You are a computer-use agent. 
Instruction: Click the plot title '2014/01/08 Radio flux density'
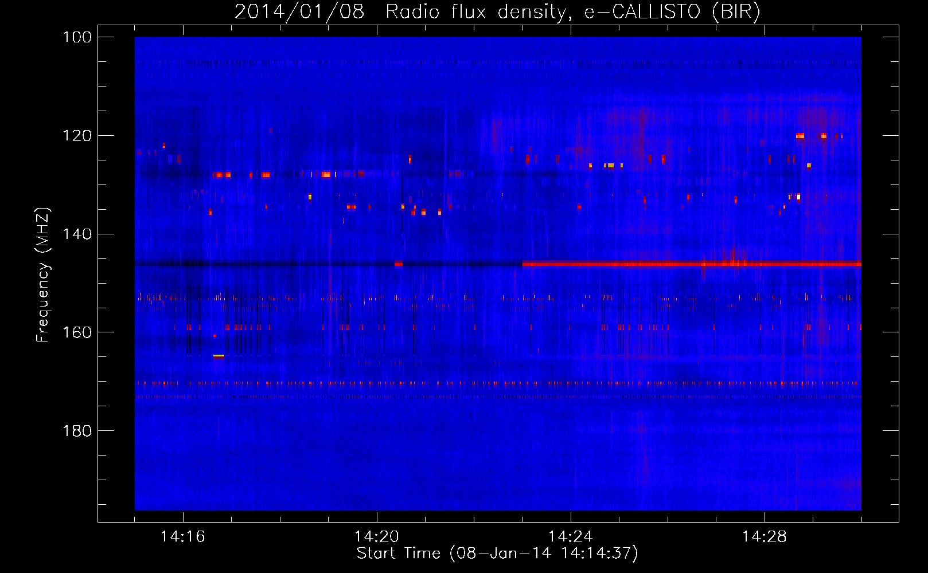[400, 12]
